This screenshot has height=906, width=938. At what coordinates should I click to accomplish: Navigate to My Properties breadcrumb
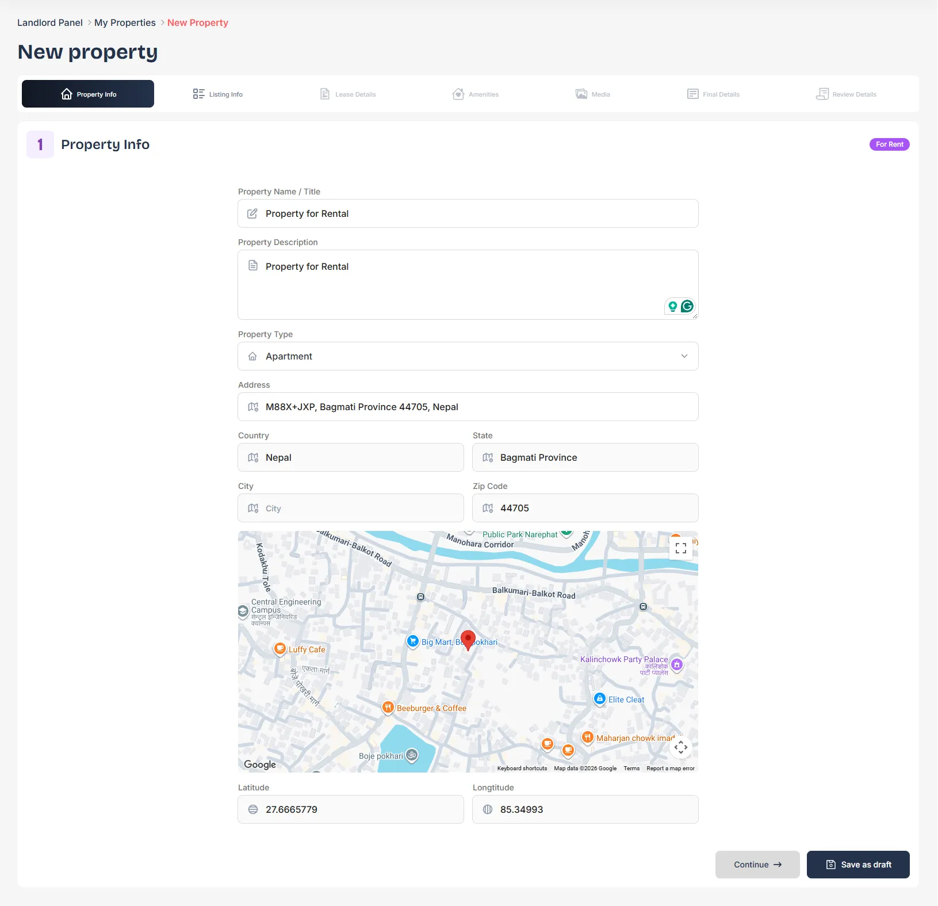click(125, 22)
